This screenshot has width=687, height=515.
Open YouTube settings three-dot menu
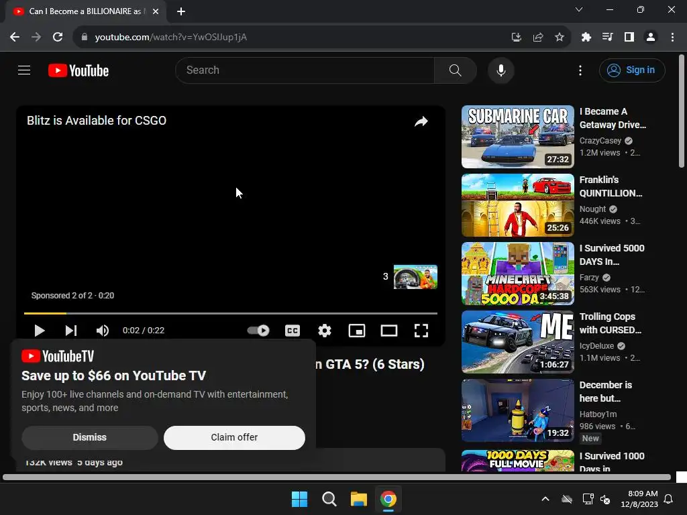point(580,70)
